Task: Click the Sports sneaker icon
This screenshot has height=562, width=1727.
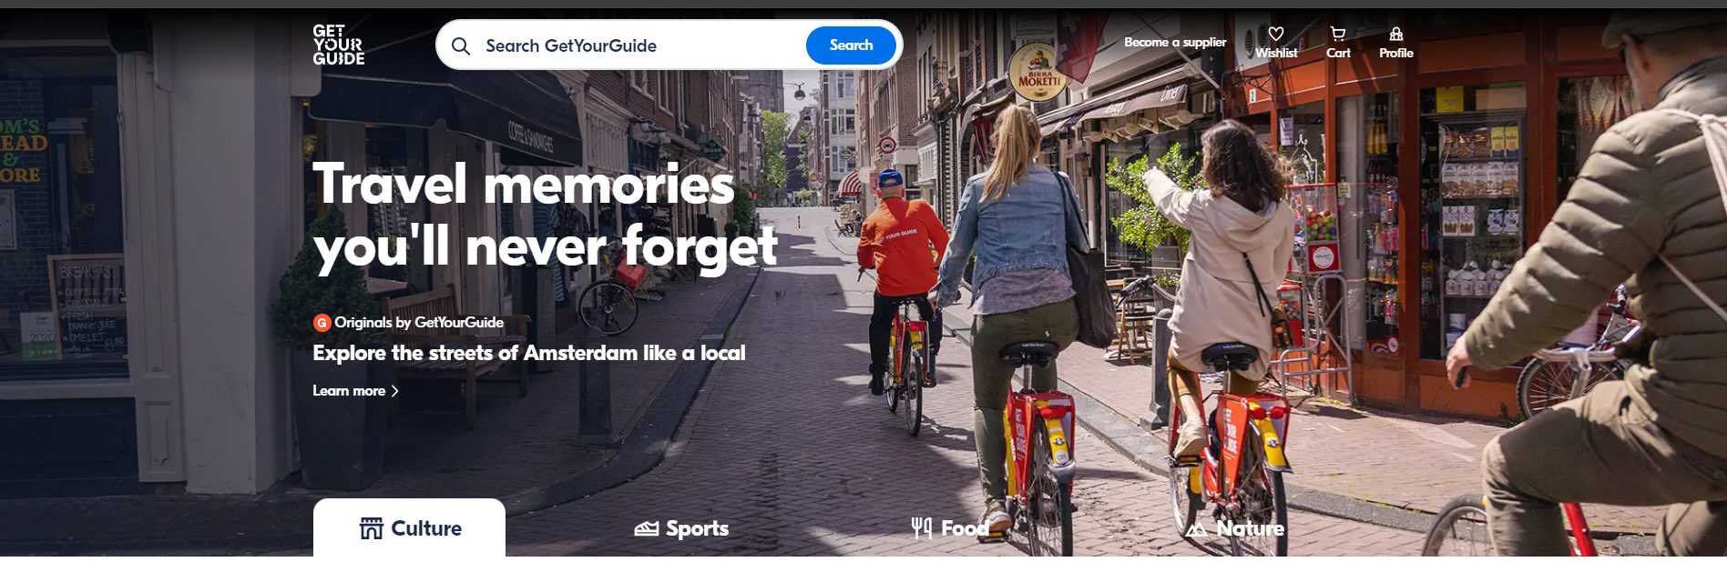Action: click(647, 528)
